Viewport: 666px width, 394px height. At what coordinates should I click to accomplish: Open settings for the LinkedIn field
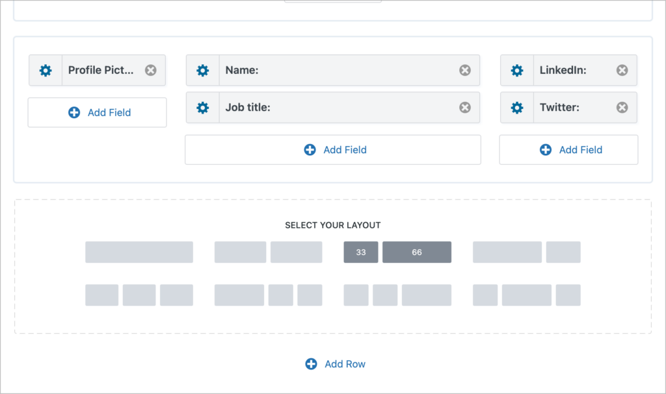coord(517,70)
